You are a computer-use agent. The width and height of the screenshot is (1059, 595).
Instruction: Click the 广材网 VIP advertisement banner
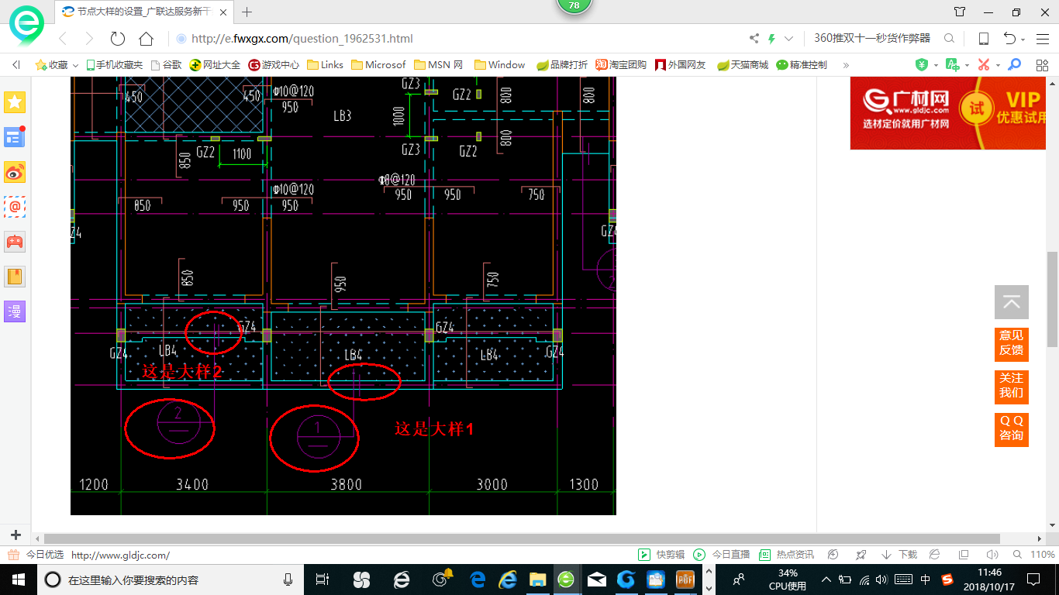click(x=949, y=113)
